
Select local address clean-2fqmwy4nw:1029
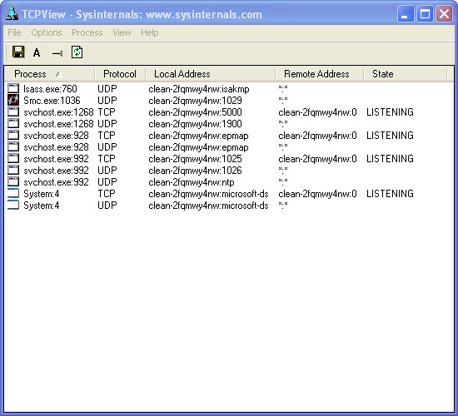click(x=195, y=101)
